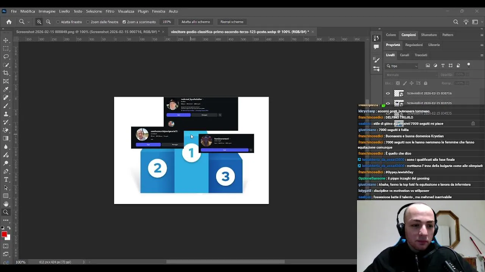485x272 pixels.
Task: Select the Rectangular Marquee tool
Action: pos(6,48)
